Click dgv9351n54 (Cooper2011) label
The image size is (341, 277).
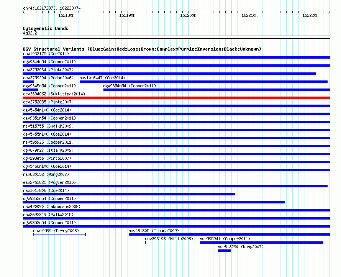pyautogui.click(x=49, y=118)
